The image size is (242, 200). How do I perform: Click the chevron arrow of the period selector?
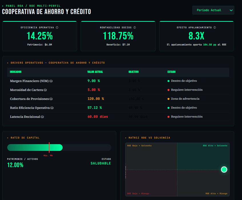231,10
